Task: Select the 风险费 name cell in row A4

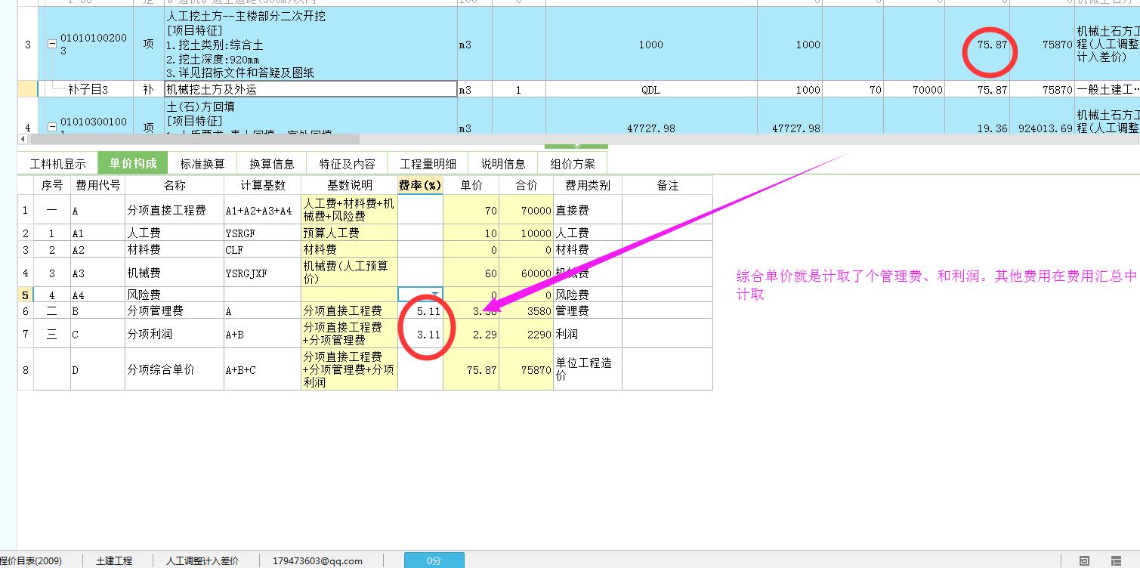Action: point(174,295)
